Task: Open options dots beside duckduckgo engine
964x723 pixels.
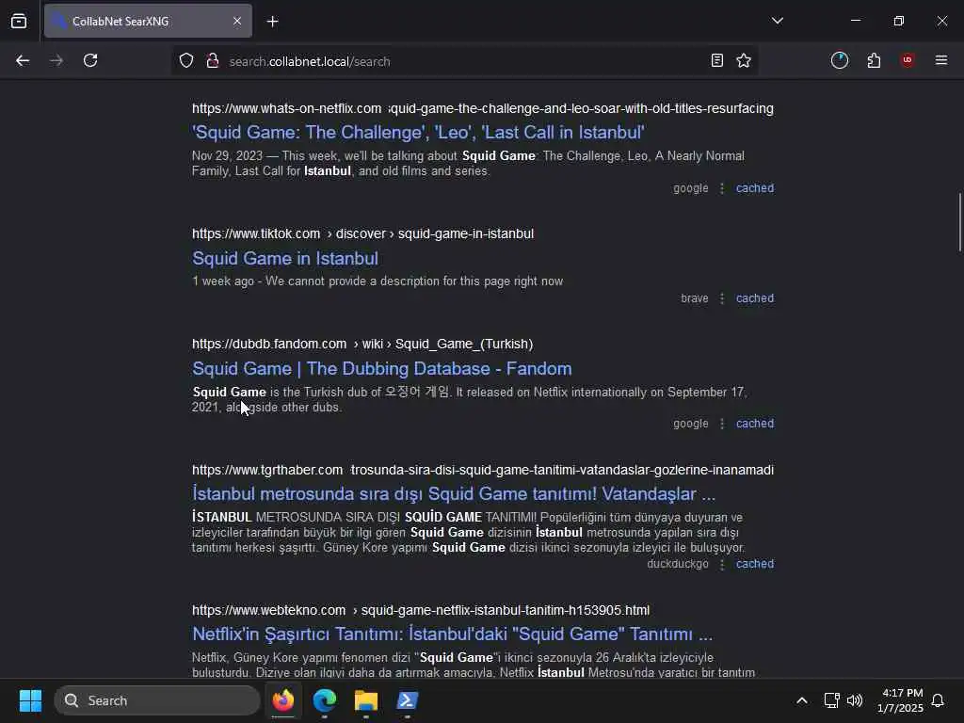Action: click(x=722, y=564)
